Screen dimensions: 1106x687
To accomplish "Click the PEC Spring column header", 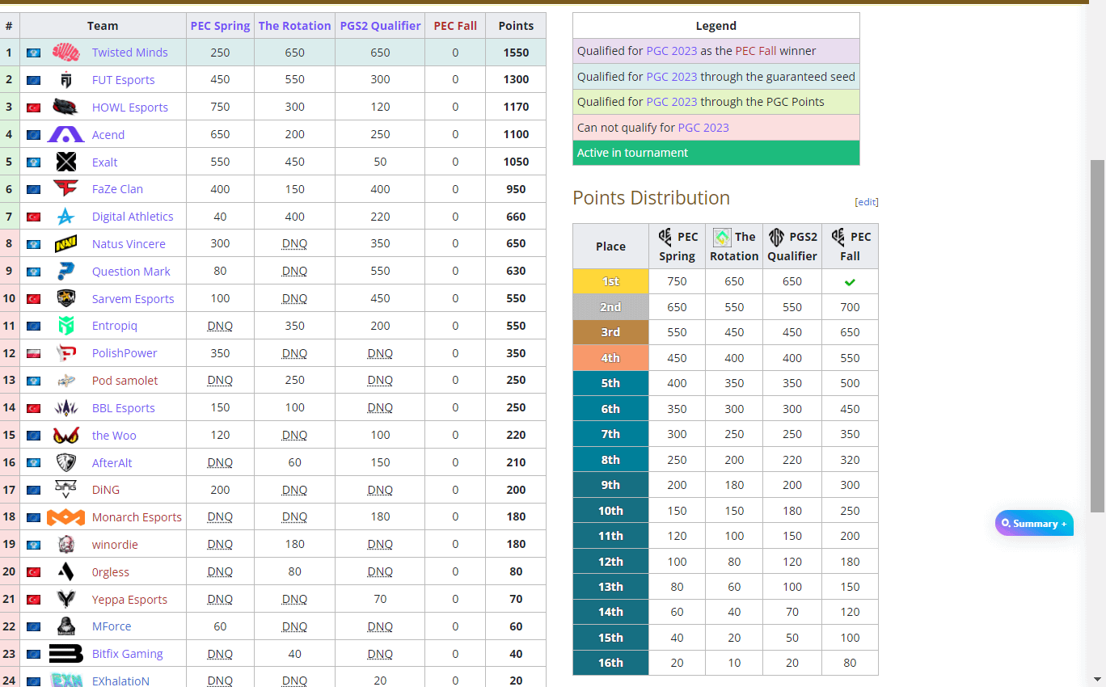I will click(x=220, y=26).
